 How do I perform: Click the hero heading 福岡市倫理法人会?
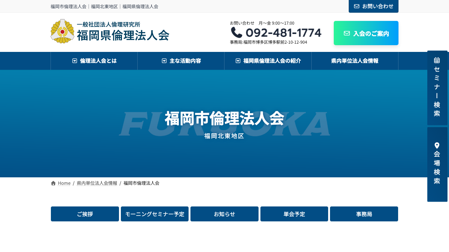coord(224,119)
